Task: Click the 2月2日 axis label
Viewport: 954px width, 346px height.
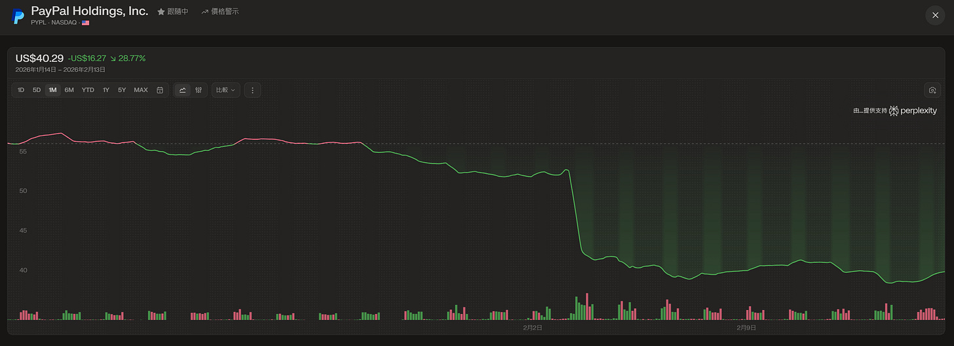Action: (x=533, y=327)
